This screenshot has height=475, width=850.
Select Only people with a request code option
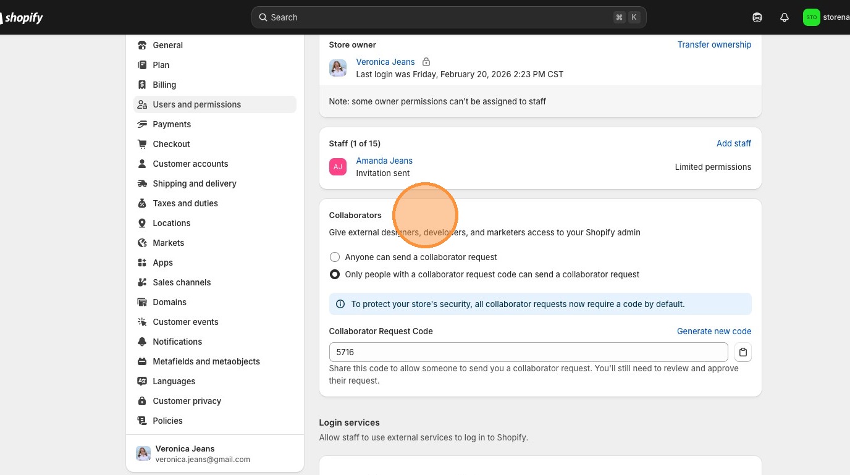point(335,274)
